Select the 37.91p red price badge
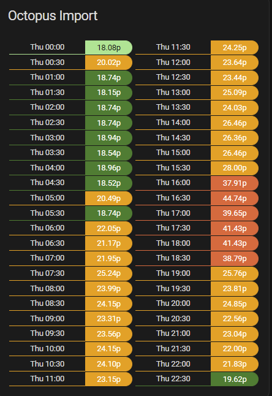Screen dimensions: 272x396 tap(235, 183)
